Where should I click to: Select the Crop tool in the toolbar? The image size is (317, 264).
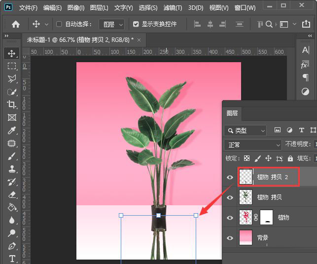(x=12, y=104)
